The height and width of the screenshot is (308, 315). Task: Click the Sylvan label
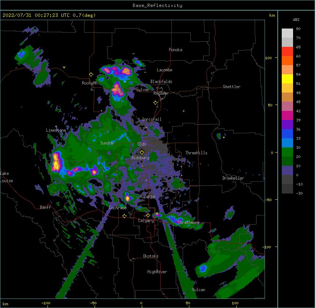click(x=143, y=90)
